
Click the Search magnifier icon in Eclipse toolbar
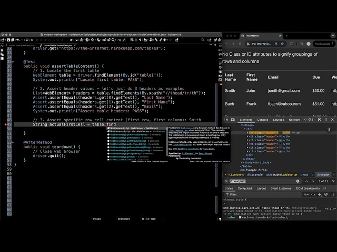113,40
